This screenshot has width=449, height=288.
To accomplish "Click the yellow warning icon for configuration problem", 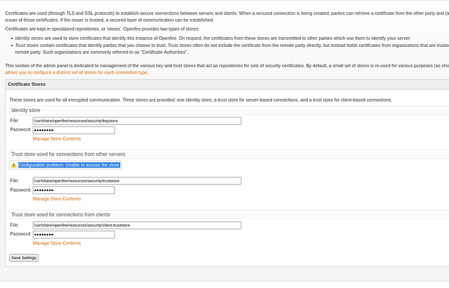I will (x=14, y=166).
